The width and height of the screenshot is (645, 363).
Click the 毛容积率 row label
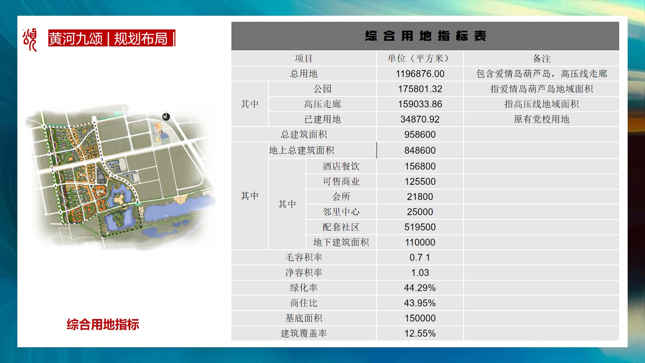coord(304,257)
